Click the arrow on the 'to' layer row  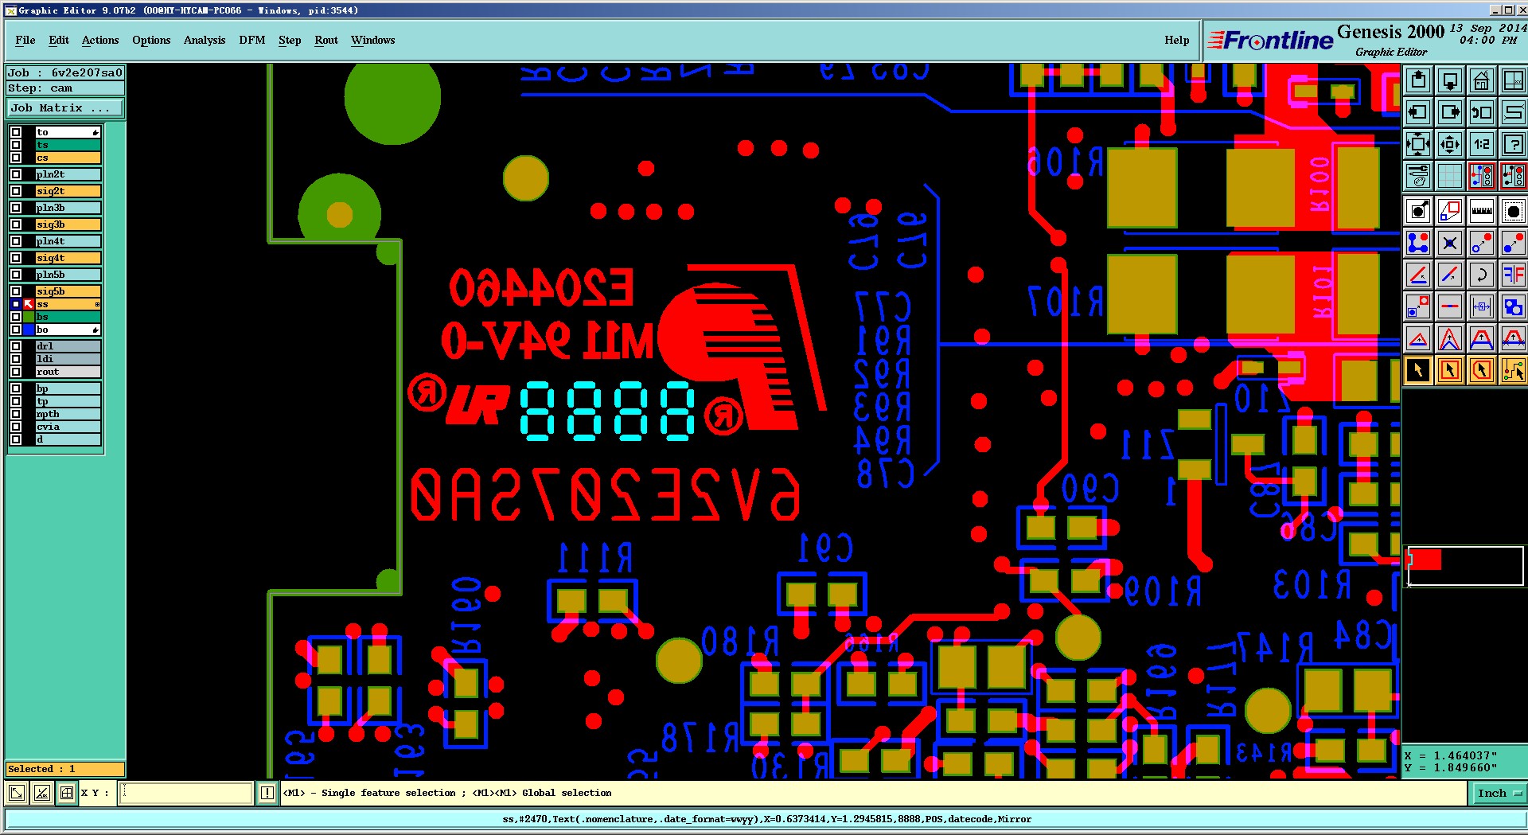coord(95,132)
